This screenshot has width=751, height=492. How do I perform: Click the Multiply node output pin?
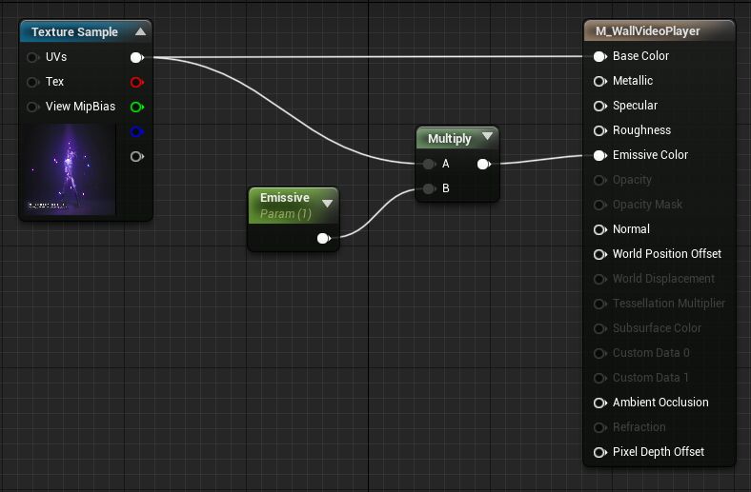click(x=484, y=165)
